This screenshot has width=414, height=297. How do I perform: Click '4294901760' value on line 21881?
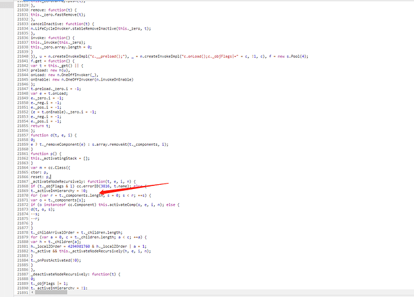tap(79, 247)
